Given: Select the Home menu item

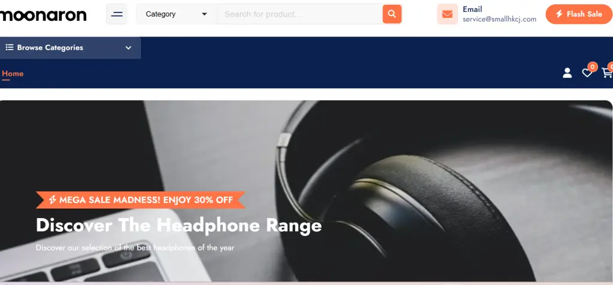Looking at the screenshot, I should pos(13,73).
